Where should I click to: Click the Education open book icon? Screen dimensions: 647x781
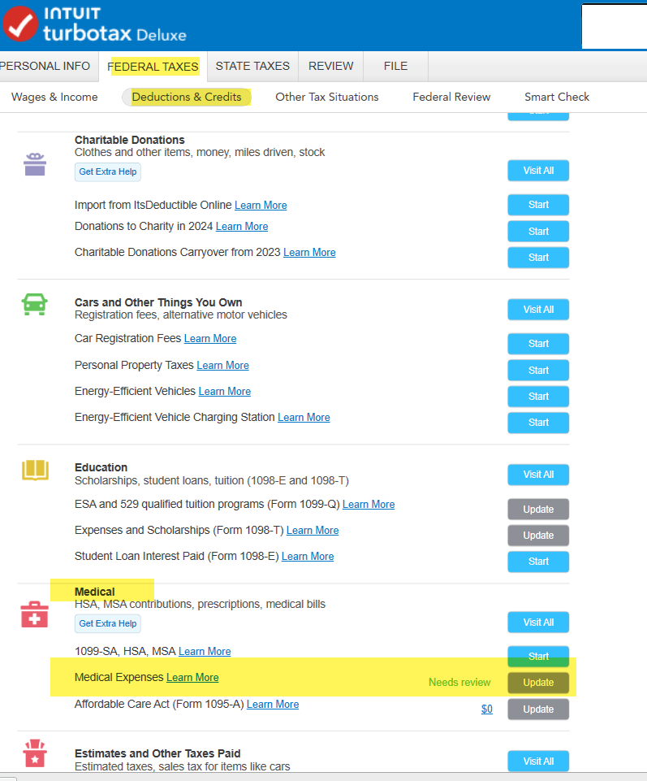click(x=35, y=471)
